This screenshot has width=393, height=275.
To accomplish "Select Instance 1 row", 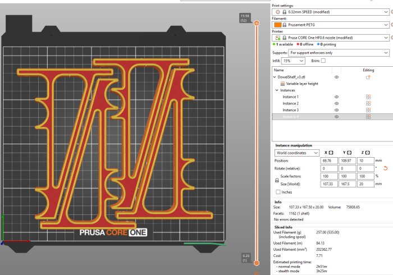I will pyautogui.click(x=290, y=97).
